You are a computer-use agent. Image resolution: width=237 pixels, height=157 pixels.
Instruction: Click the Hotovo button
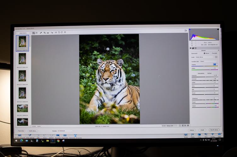point(192,130)
